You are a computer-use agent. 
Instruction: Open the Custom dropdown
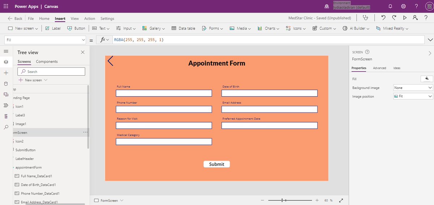324,28
